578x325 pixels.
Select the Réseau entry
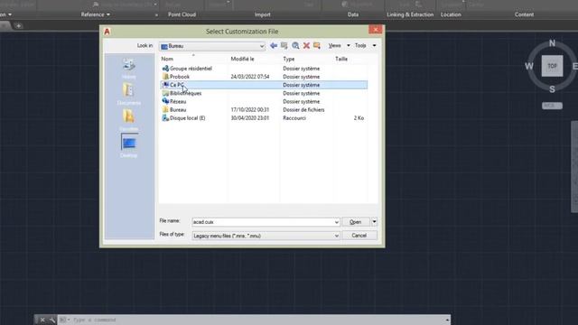[x=178, y=101]
